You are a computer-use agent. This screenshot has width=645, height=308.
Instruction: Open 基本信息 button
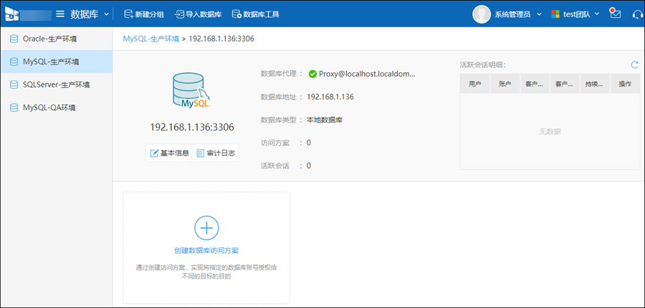(x=169, y=153)
